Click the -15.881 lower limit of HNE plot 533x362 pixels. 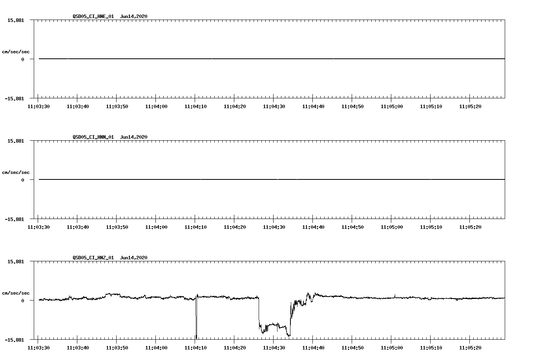coord(14,99)
